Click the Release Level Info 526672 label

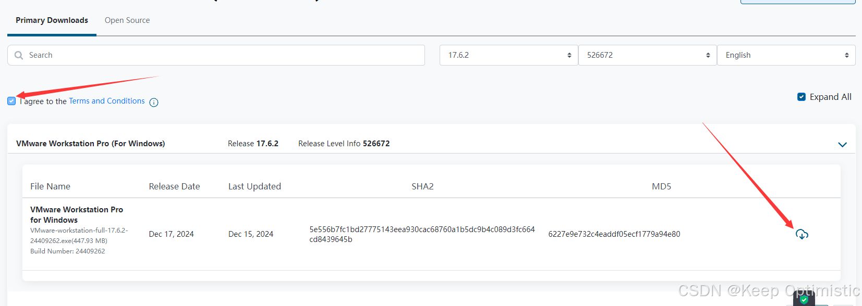(344, 144)
